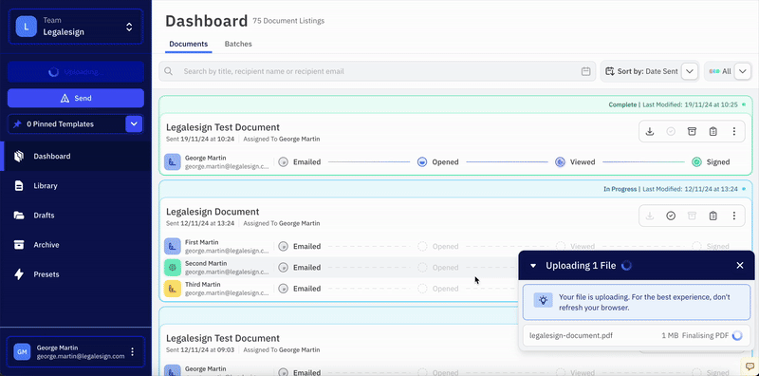Click Second Martin's green avatar icon
The width and height of the screenshot is (759, 376).
[173, 268]
